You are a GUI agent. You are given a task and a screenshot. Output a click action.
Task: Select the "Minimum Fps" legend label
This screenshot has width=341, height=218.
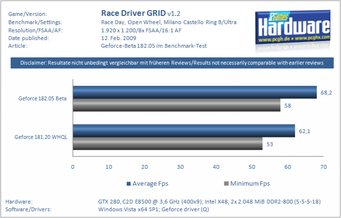(250, 184)
